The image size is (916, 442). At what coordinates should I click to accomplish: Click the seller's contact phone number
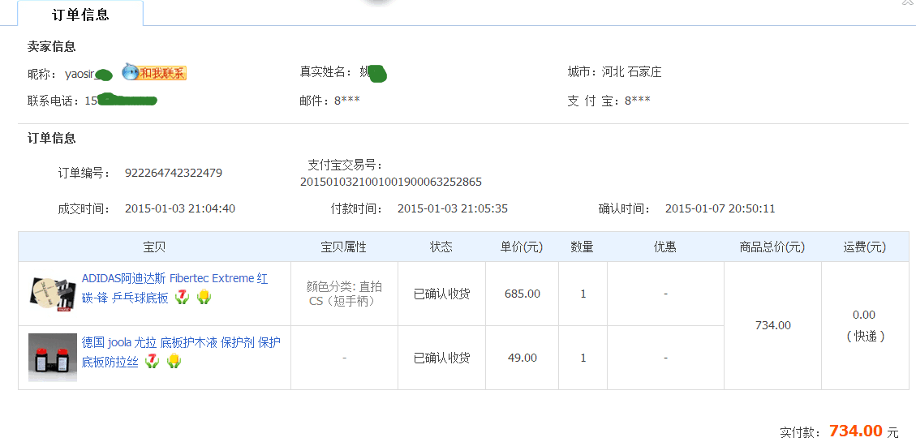pyautogui.click(x=120, y=101)
